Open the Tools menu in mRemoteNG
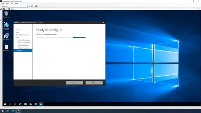Screen dimensions: 201x113 [12, 4]
